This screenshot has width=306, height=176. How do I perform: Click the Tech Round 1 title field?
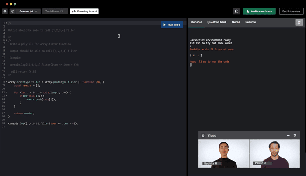[55, 11]
